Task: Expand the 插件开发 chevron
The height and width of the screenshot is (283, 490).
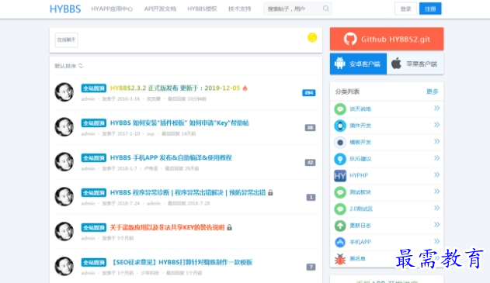Action: pyautogui.click(x=436, y=125)
